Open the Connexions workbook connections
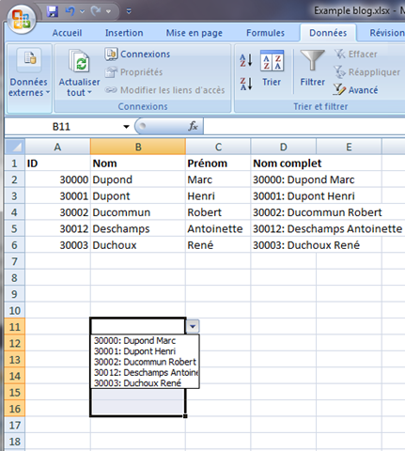 point(137,54)
